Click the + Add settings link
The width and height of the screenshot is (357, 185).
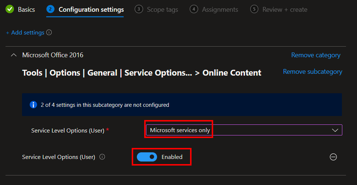click(x=25, y=33)
